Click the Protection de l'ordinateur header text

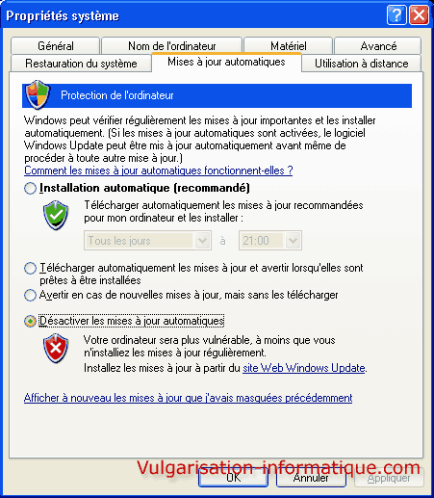click(117, 95)
